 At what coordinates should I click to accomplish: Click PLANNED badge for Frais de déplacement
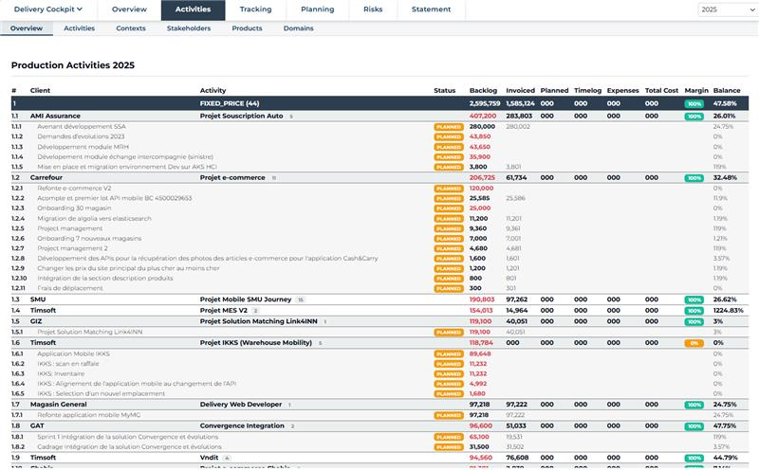pos(448,289)
